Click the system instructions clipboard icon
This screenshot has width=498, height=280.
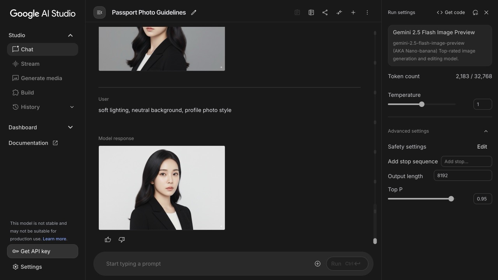pos(297,12)
